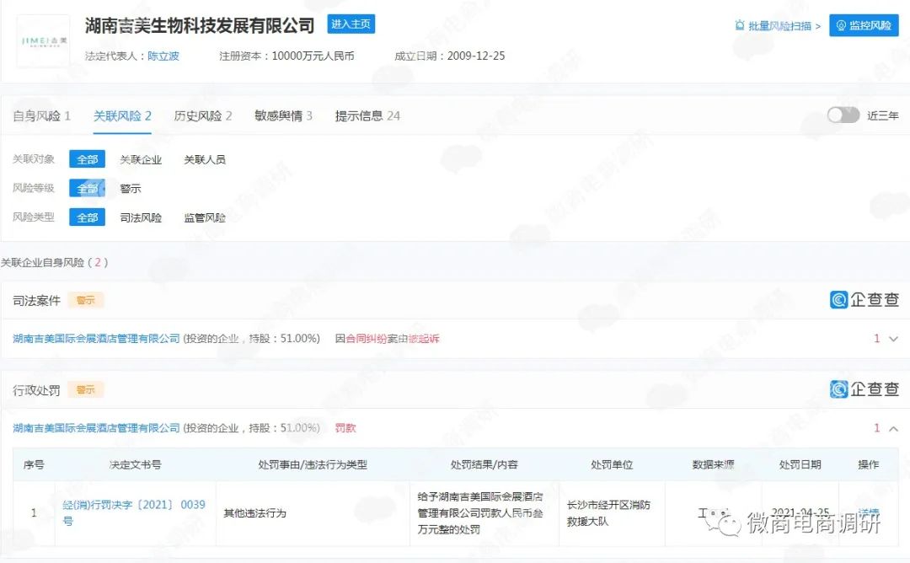
Task: Click the 决定文书号 column header
Action: point(135,464)
